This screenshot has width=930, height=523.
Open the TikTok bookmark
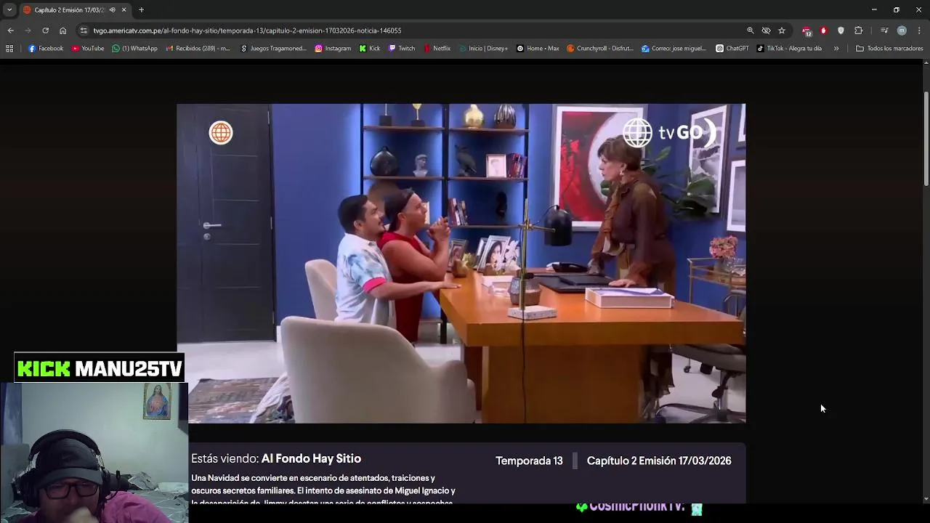[789, 49]
